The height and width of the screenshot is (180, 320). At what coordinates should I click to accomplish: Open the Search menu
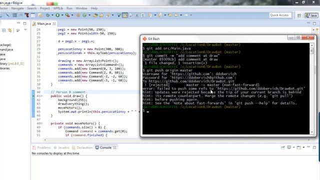pyautogui.click(x=32, y=8)
